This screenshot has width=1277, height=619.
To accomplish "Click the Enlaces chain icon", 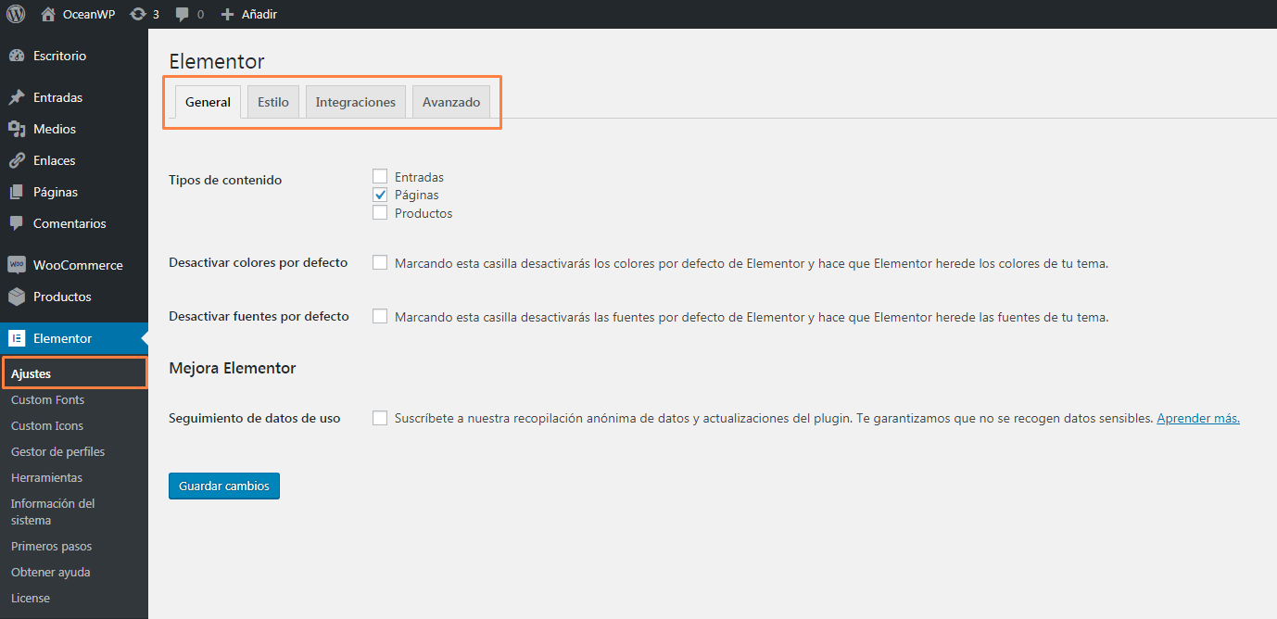I will click(16, 160).
